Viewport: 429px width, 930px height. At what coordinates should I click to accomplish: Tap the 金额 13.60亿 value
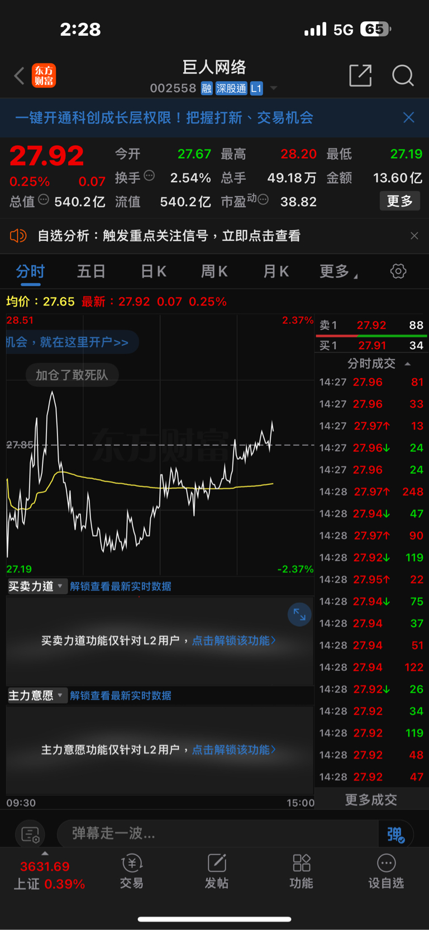point(398,178)
